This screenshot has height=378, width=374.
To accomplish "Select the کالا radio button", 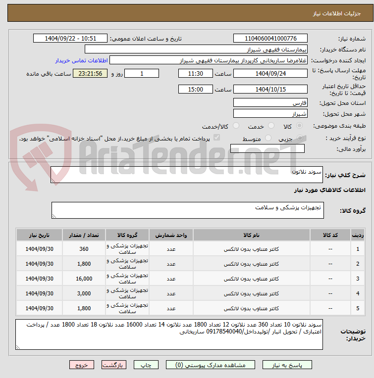I will click(299, 126).
